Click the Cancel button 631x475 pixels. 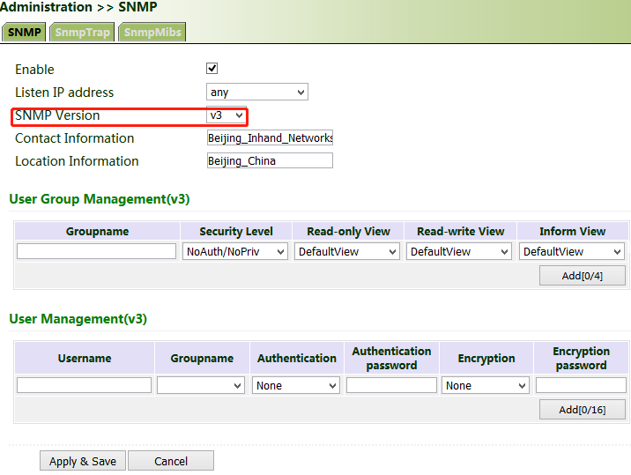[x=171, y=461]
